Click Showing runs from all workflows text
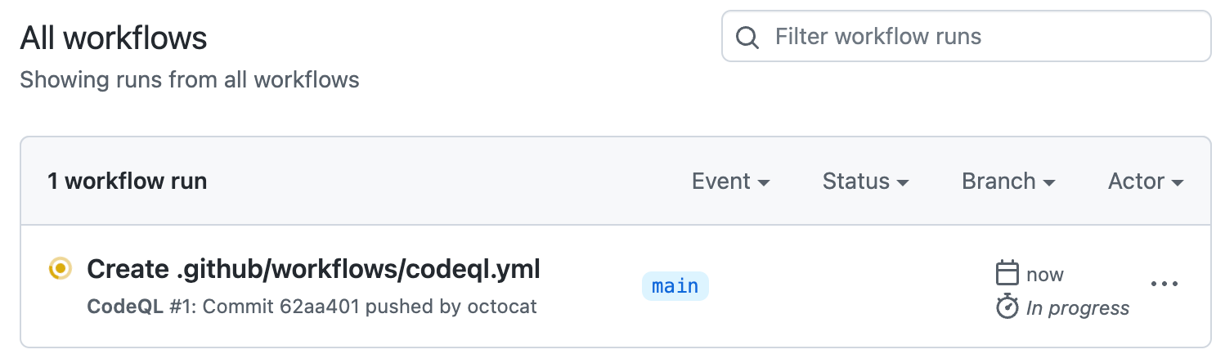1225x363 pixels. (x=189, y=80)
